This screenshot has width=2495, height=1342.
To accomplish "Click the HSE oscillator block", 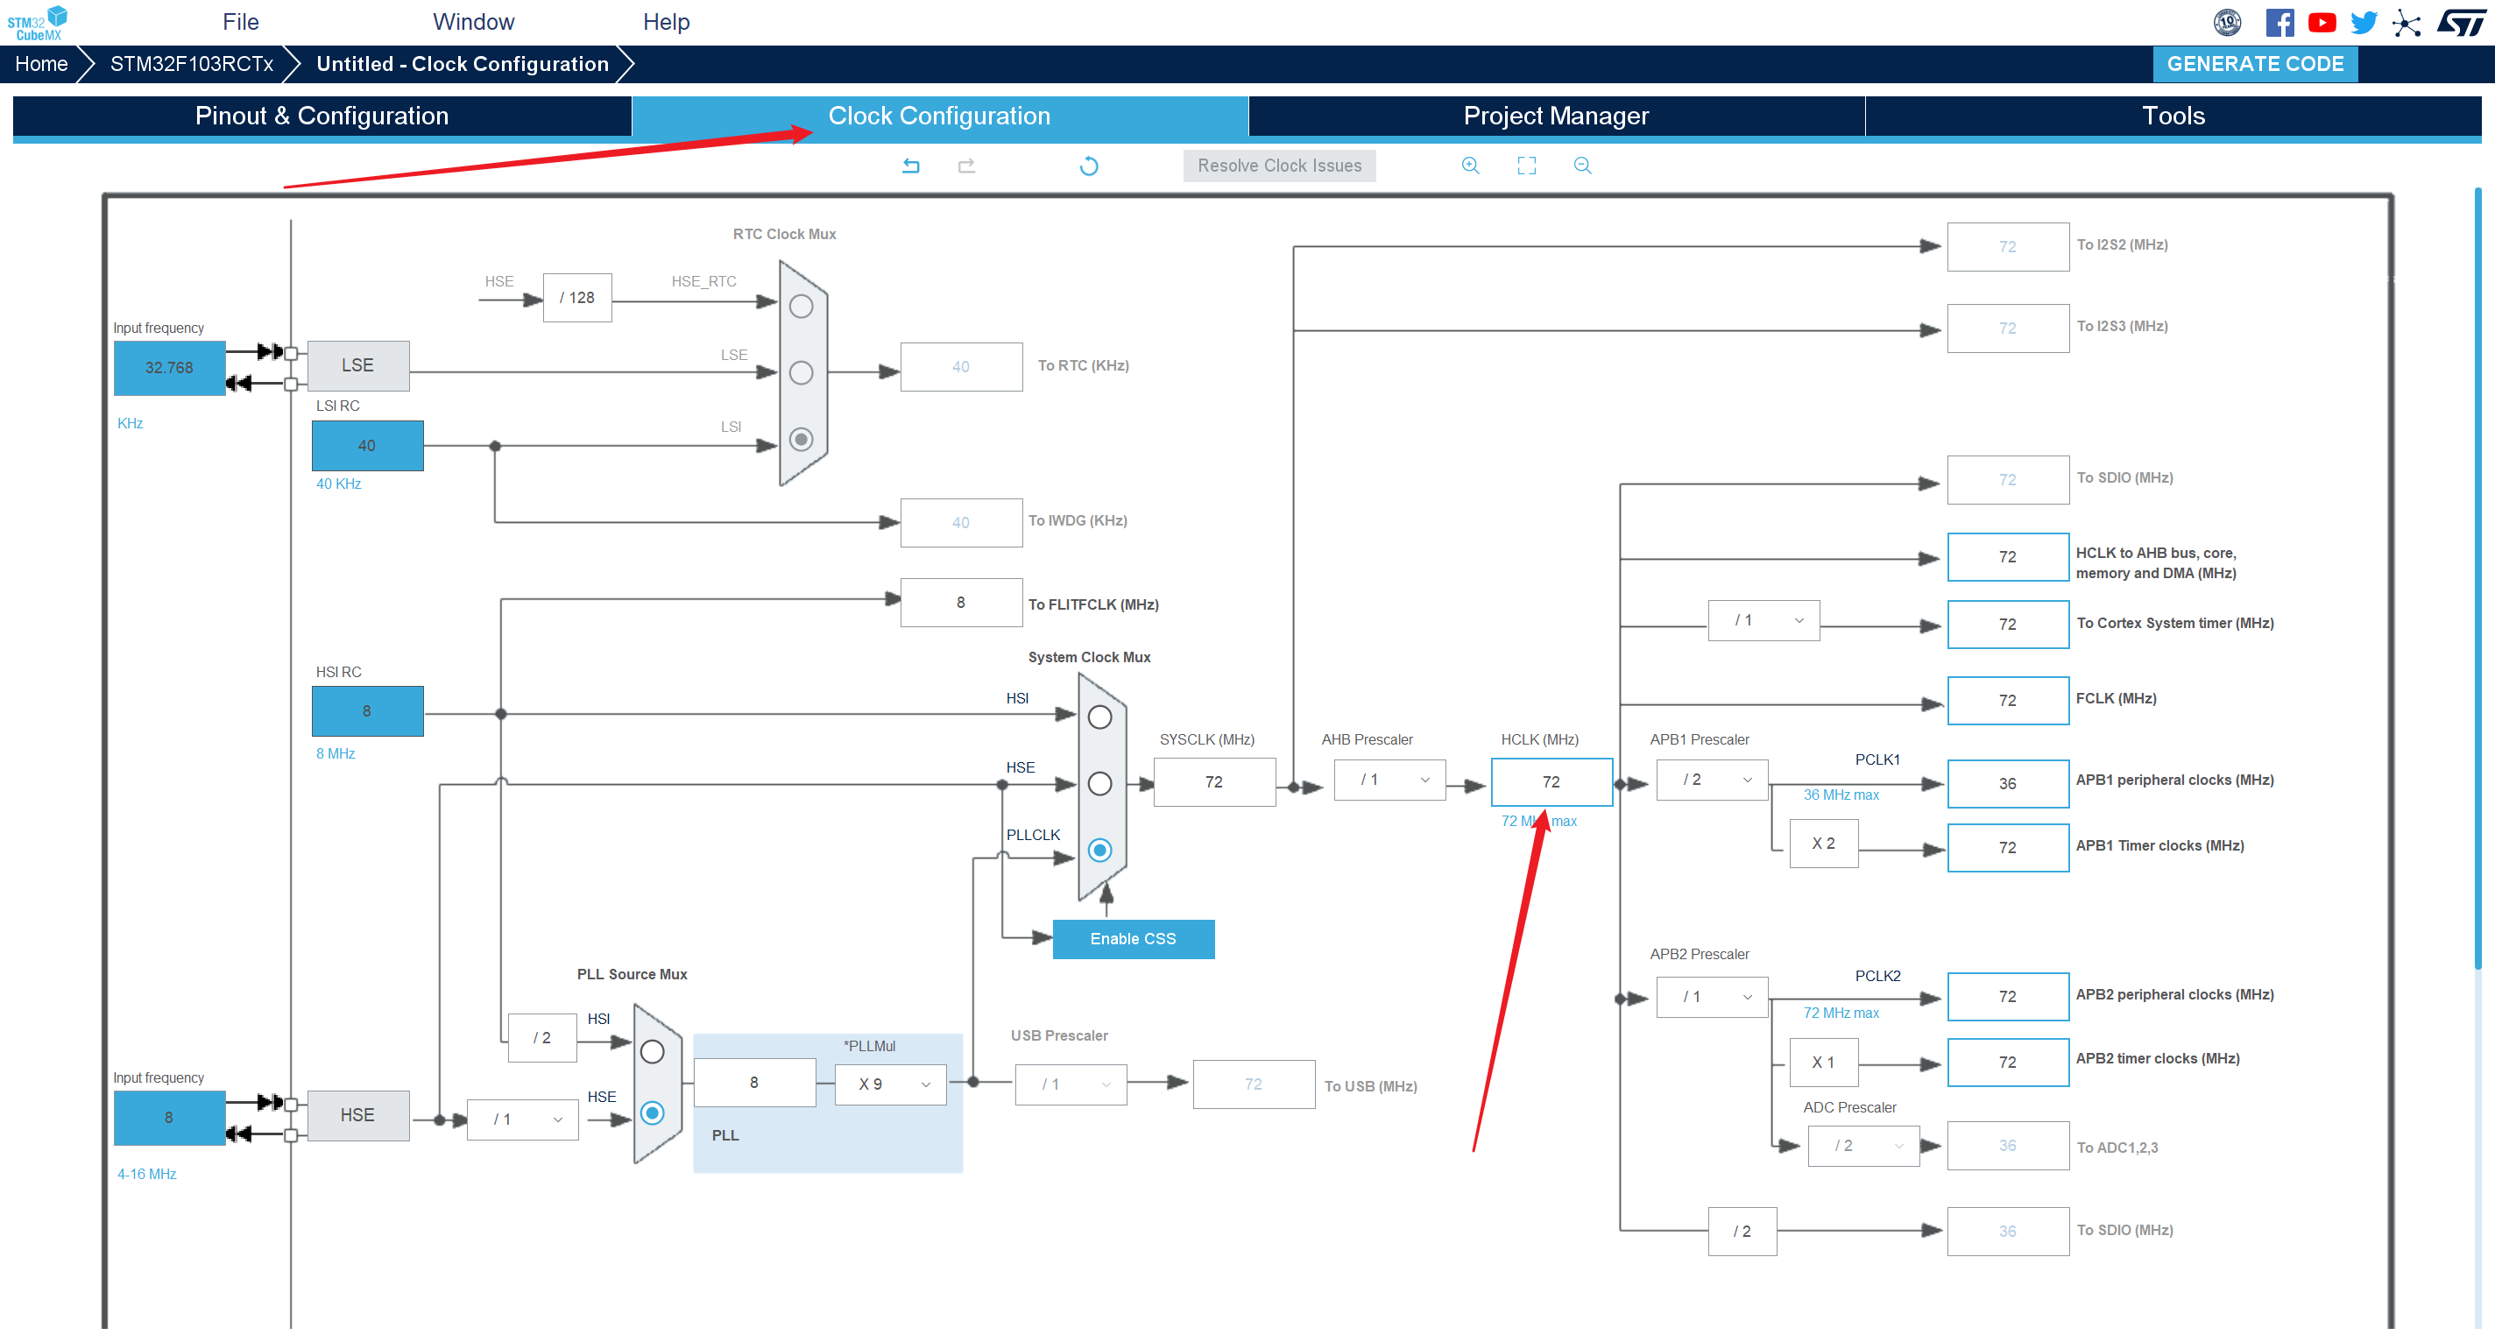I will (357, 1115).
